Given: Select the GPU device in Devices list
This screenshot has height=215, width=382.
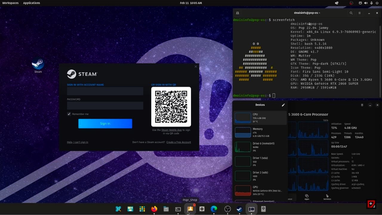Looking at the screenshot, I should pos(260,191).
